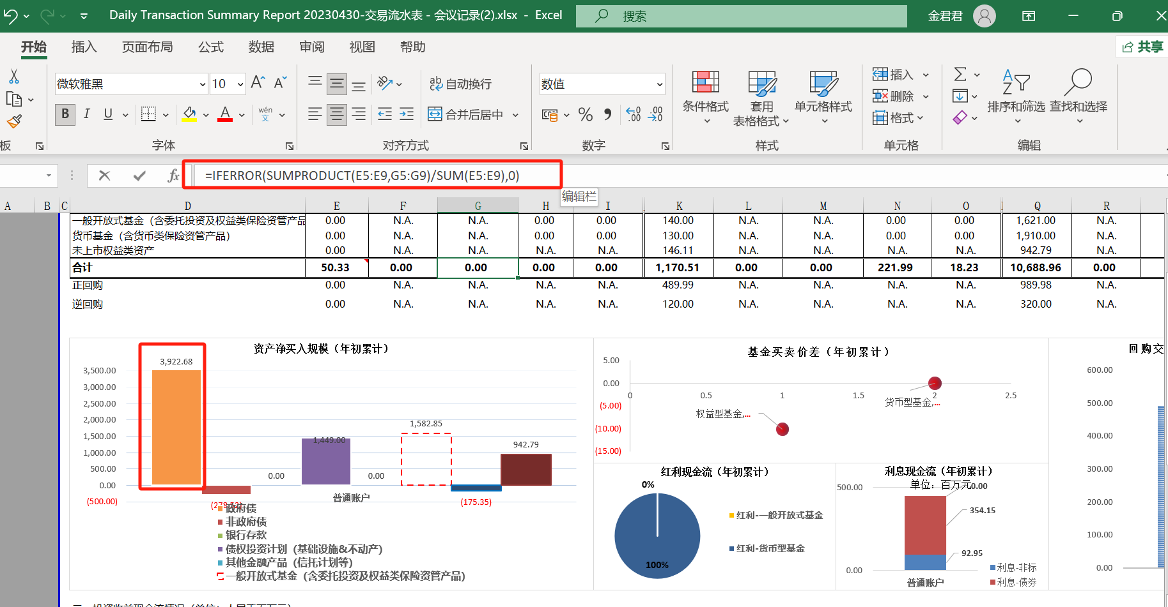Open the 字体 group dialog launcher
Viewport: 1168px width, 607px height.
pyautogui.click(x=289, y=146)
